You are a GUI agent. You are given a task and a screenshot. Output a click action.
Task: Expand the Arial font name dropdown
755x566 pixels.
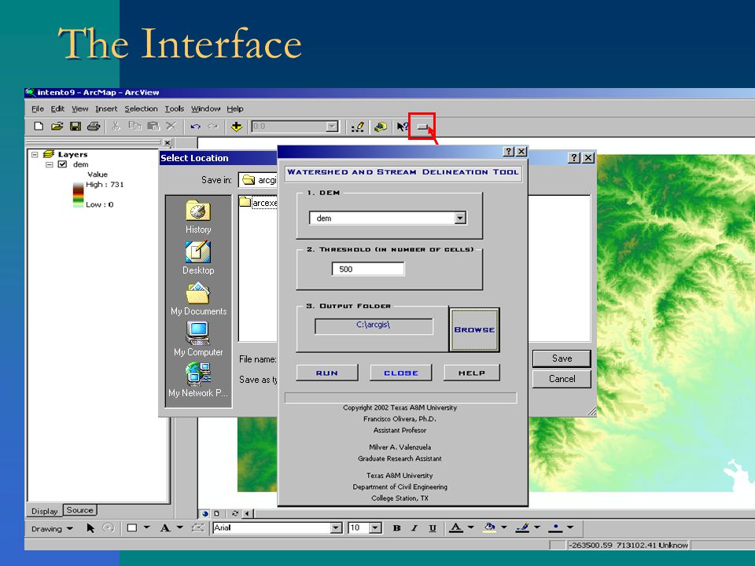pos(337,528)
